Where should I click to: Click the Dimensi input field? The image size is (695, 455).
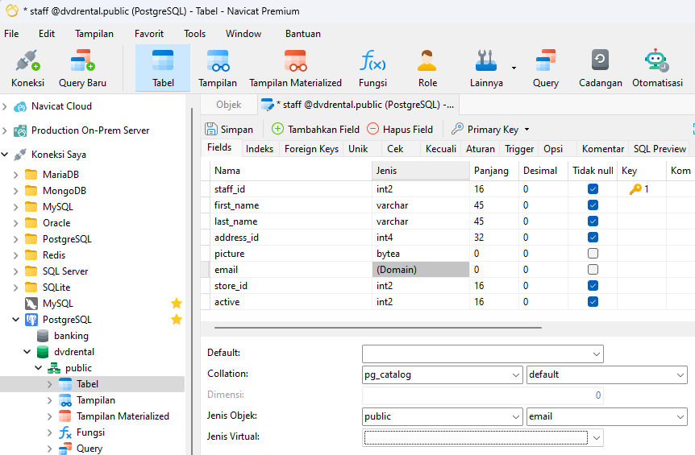tap(483, 395)
